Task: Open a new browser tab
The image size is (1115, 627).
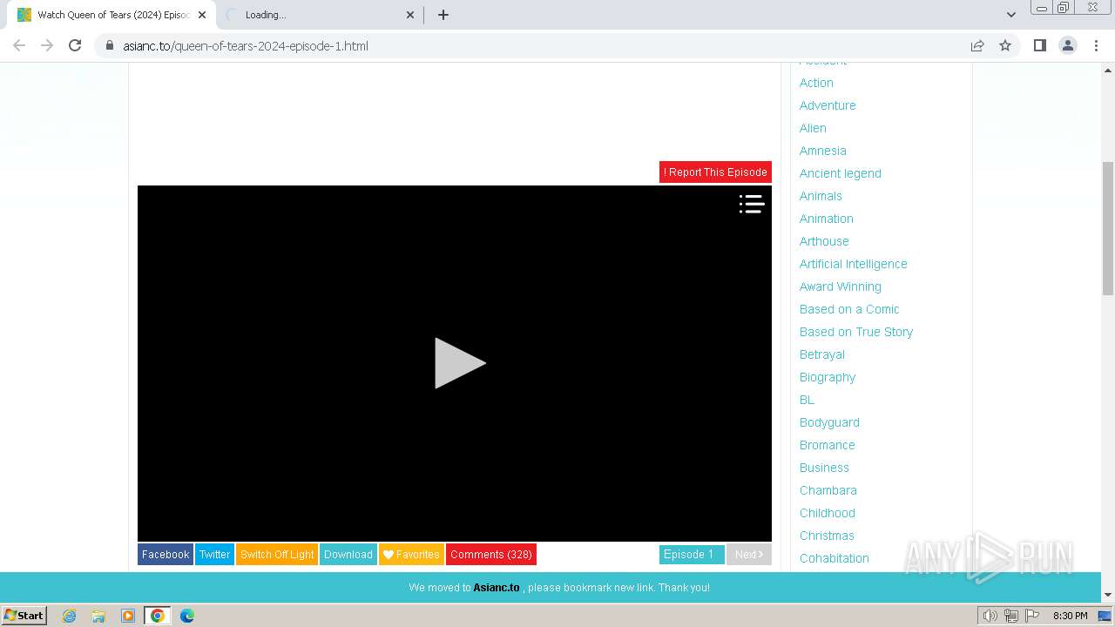Action: (443, 15)
